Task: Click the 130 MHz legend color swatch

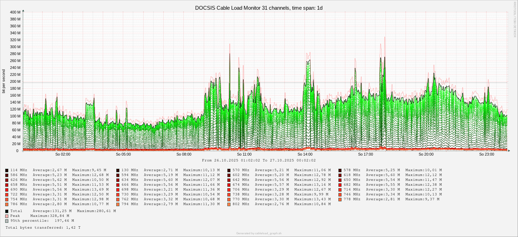Action: point(118,170)
